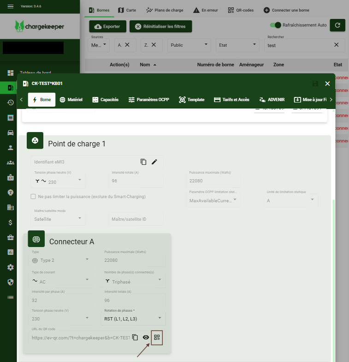Image resolution: width=349 pixels, height=362 pixels.
Task: Check Ne pas limiter la puissance
Action: pos(33,196)
